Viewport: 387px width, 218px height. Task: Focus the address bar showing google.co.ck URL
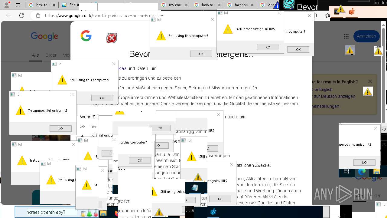pos(104,15)
